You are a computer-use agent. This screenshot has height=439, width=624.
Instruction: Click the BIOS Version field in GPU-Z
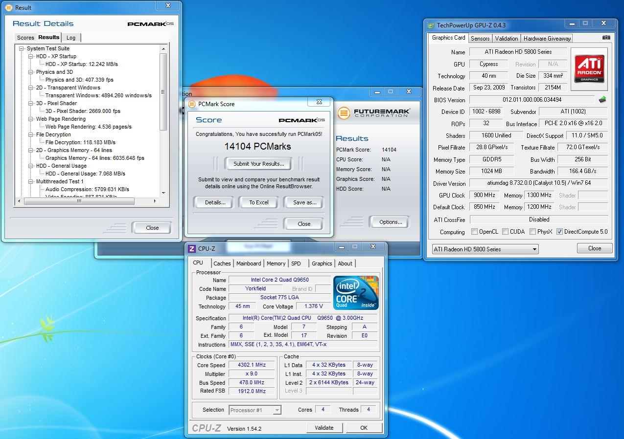tap(532, 100)
